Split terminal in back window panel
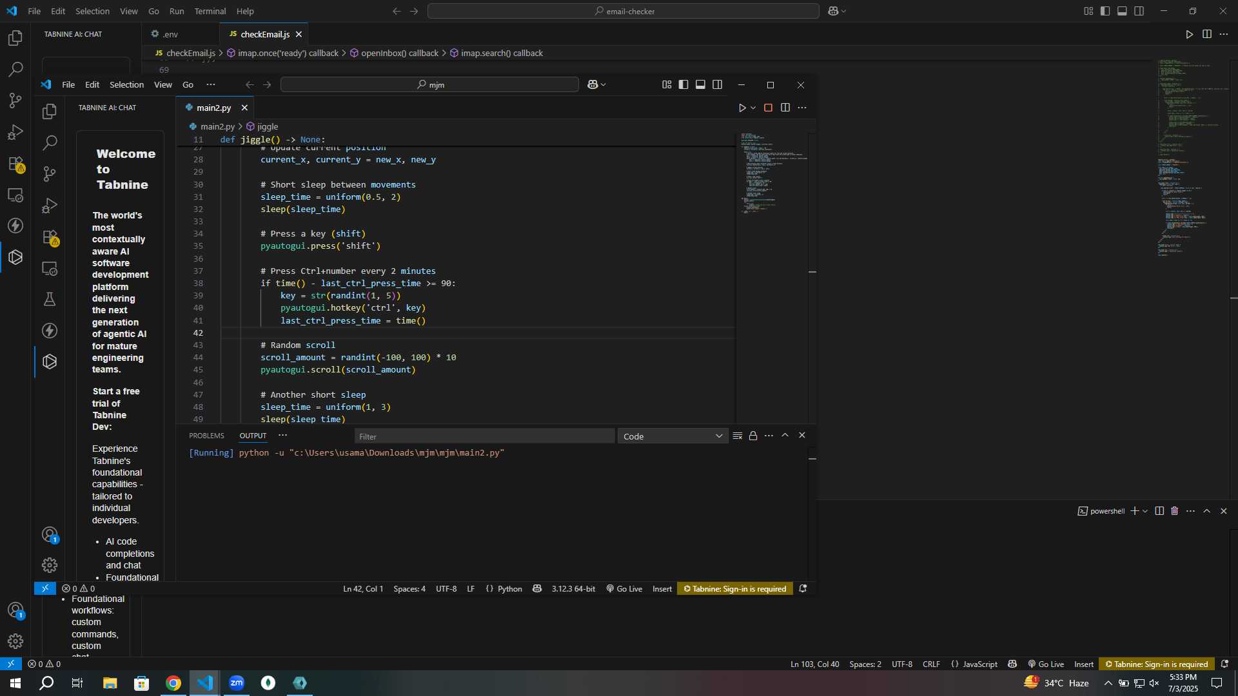Viewport: 1238px width, 696px height. 1159,511
